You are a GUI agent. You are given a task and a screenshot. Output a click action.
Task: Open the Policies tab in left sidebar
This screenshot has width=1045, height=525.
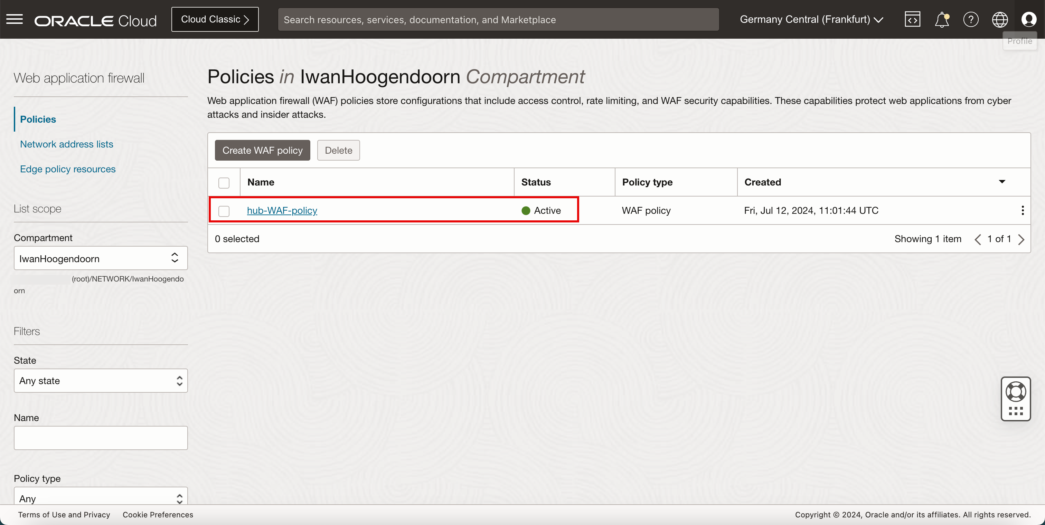pyautogui.click(x=38, y=118)
